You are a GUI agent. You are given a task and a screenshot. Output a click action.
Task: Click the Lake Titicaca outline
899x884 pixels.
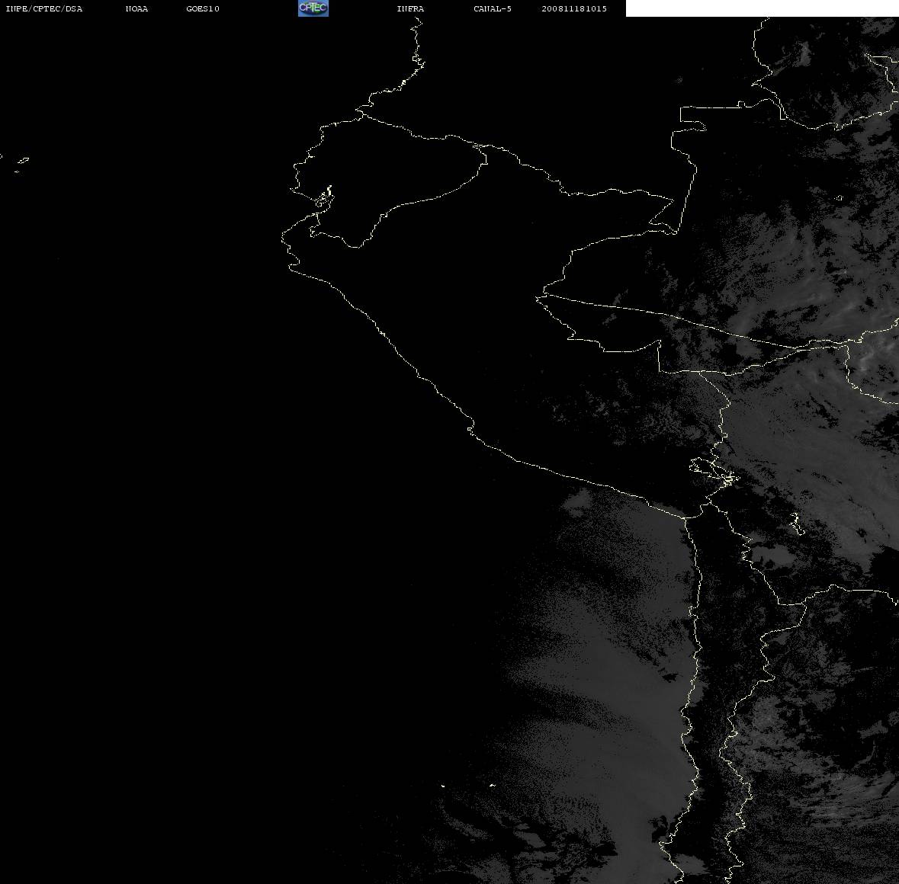[x=714, y=472]
